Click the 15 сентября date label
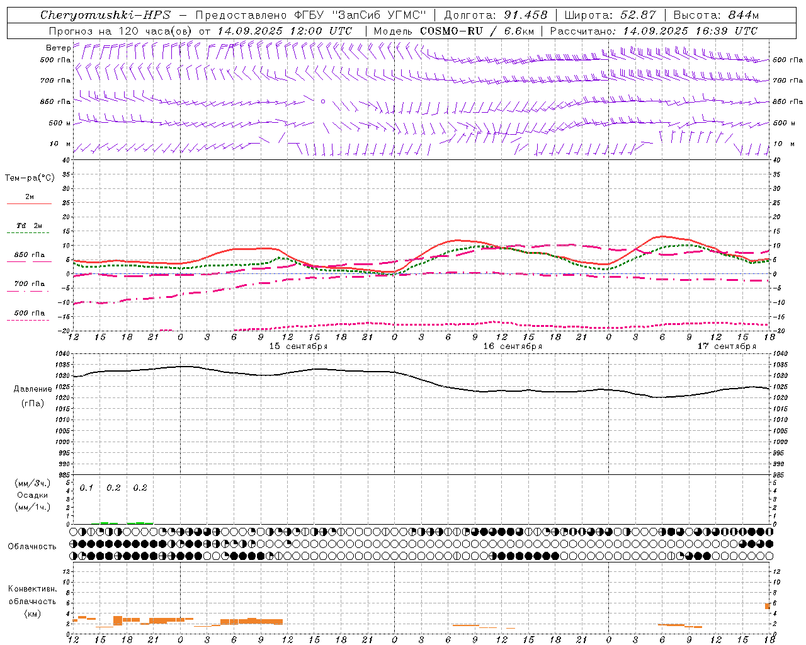Image resolution: width=806 pixels, height=645 pixels. pyautogui.click(x=298, y=346)
